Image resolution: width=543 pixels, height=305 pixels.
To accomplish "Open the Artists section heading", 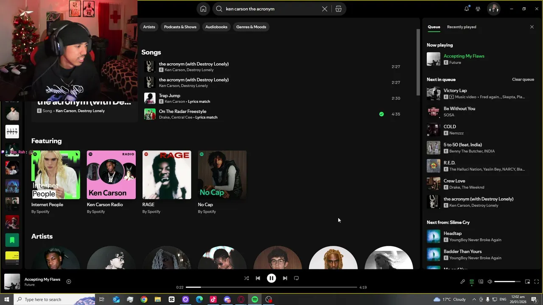I will 42,236.
